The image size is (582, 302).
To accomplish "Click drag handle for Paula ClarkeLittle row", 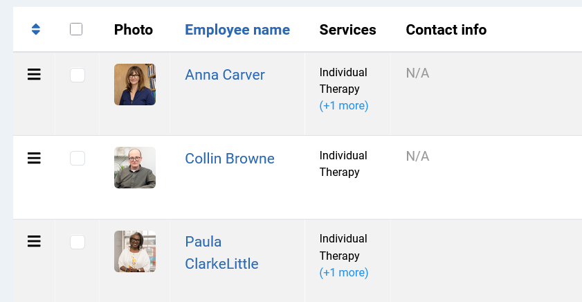I will pyautogui.click(x=34, y=241).
